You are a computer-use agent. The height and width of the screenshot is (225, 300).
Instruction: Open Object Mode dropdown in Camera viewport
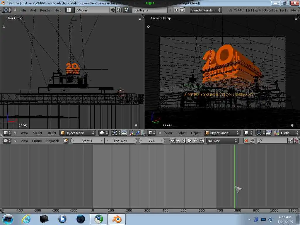222,133
